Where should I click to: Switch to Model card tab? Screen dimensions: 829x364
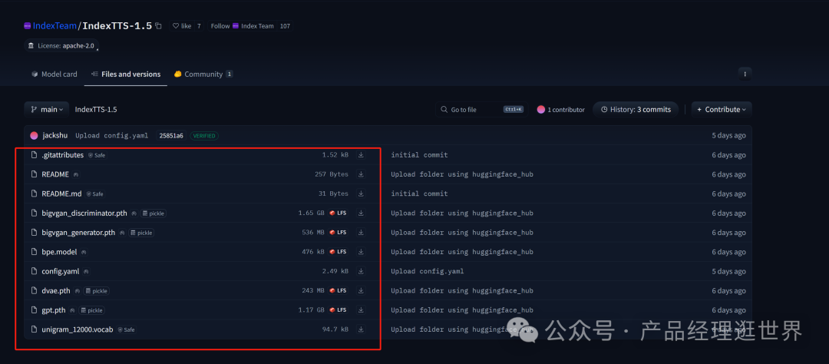[x=54, y=74]
